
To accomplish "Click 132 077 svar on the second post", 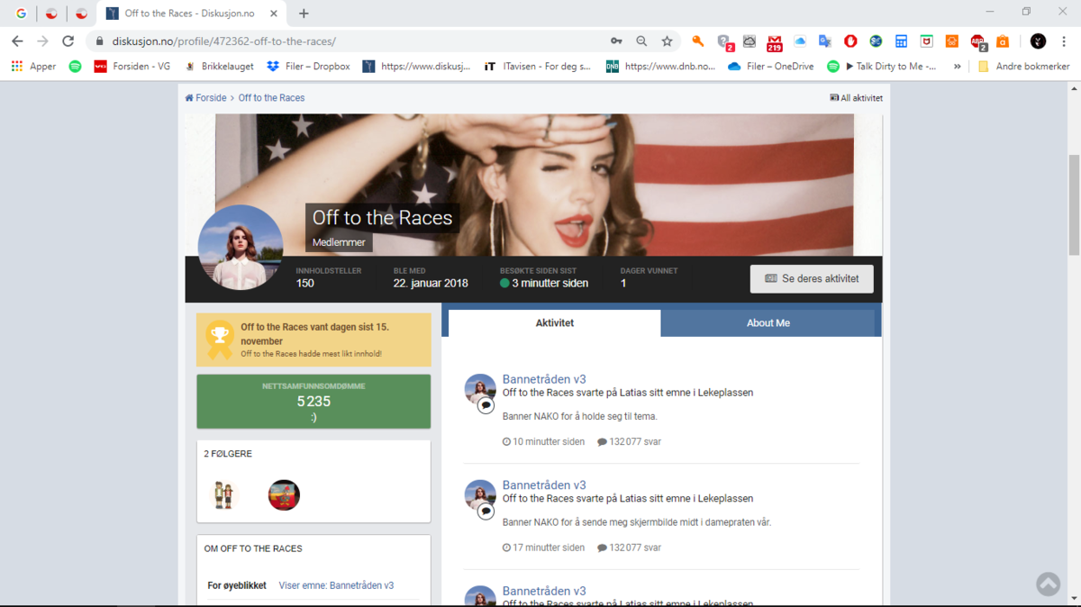I will pos(629,548).
